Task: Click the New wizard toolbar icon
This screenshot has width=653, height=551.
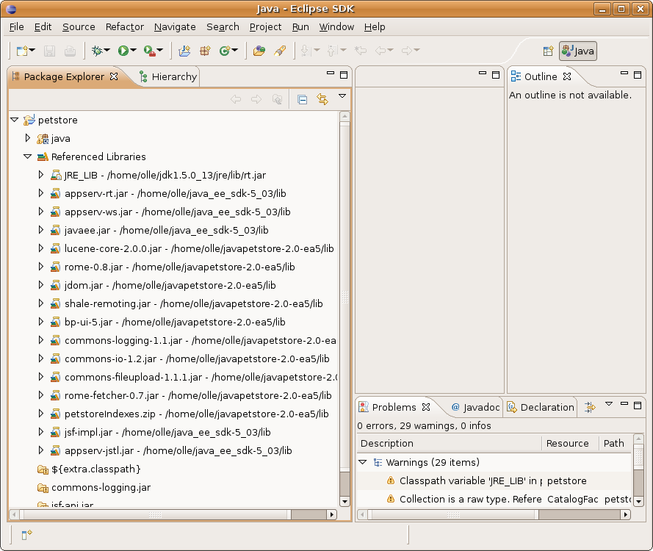Action: click(x=21, y=51)
